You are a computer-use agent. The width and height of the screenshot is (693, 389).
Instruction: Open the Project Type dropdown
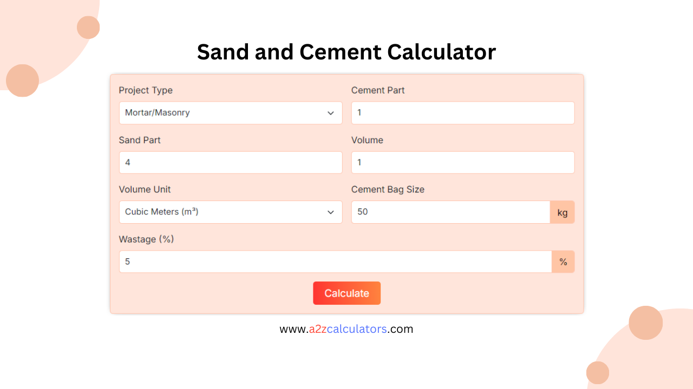coord(230,113)
